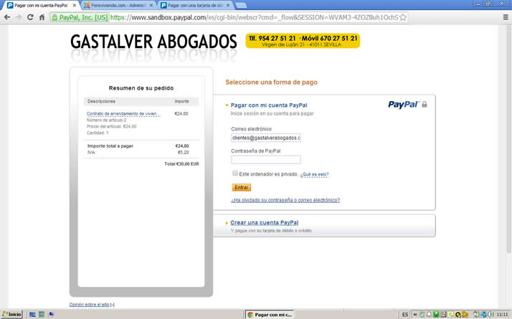Open the 'Opinión sobre el sitio' link

click(89, 305)
